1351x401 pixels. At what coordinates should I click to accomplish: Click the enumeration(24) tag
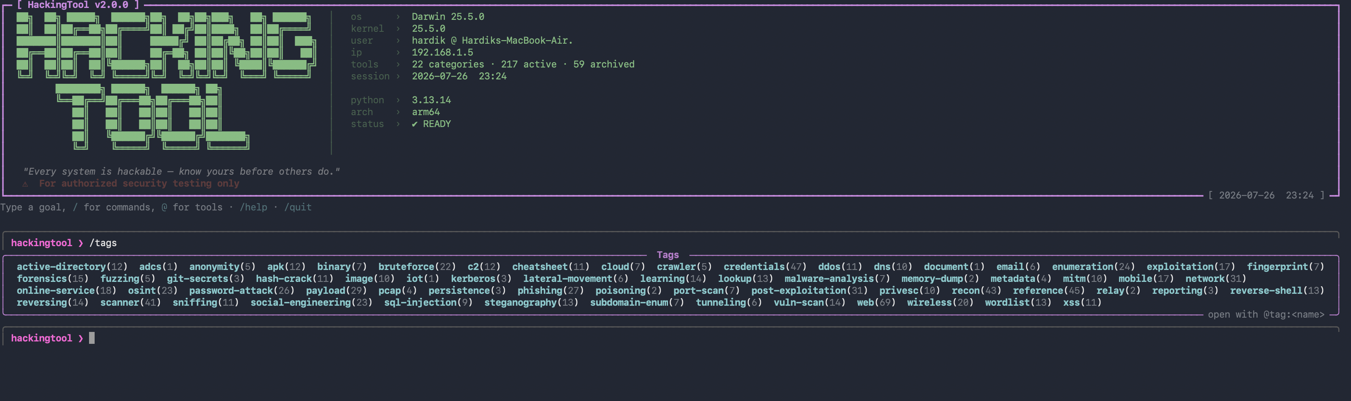pos(1093,266)
